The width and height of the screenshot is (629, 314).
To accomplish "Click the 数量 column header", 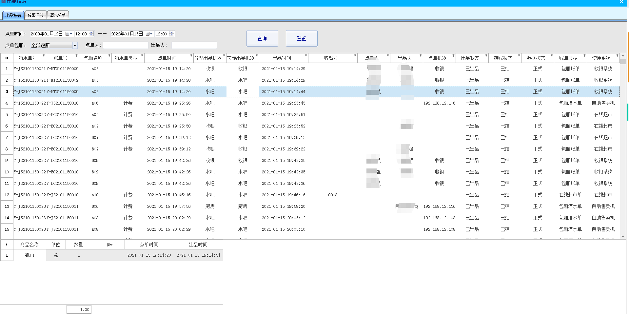I will pos(79,245).
